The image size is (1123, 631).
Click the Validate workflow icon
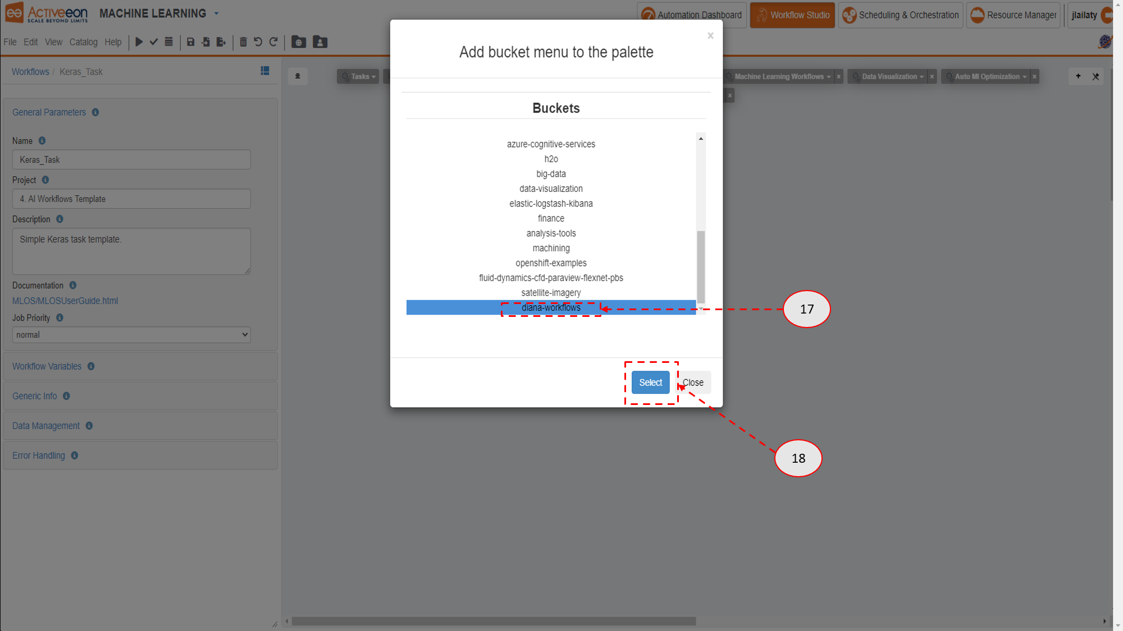pyautogui.click(x=153, y=42)
